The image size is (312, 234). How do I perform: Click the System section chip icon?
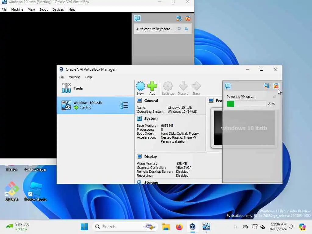(140, 119)
